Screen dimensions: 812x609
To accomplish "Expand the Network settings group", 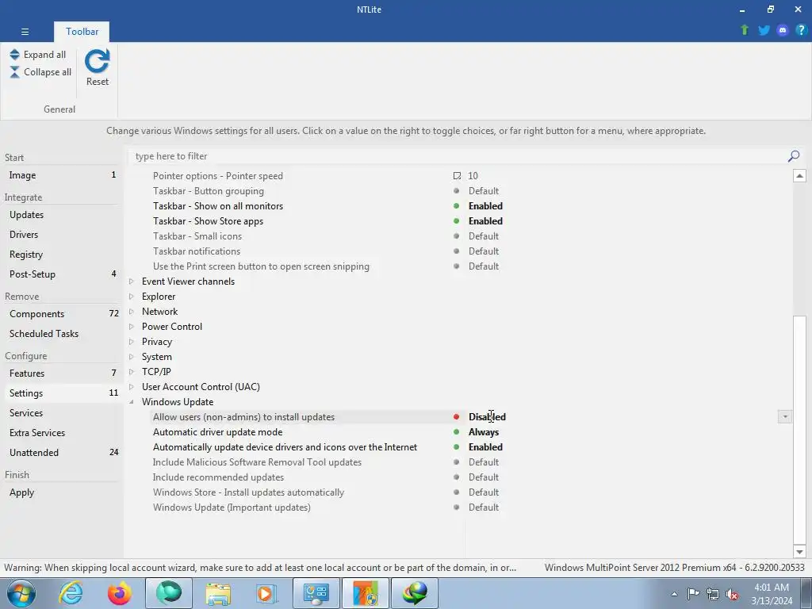I will 132,311.
